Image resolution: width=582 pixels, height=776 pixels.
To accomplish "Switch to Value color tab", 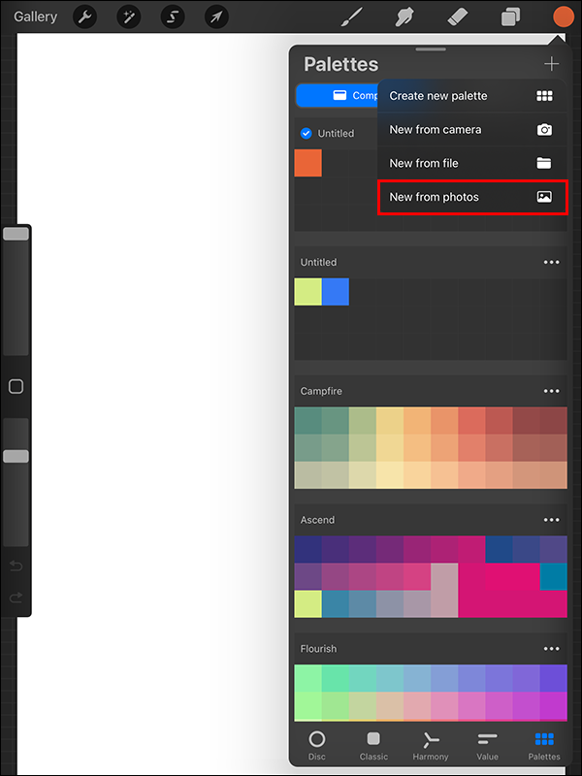I will 488,746.
